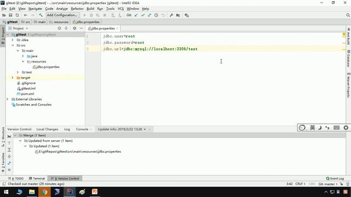
Task: Click the Save All toolbar icon
Action: [x=10, y=15]
